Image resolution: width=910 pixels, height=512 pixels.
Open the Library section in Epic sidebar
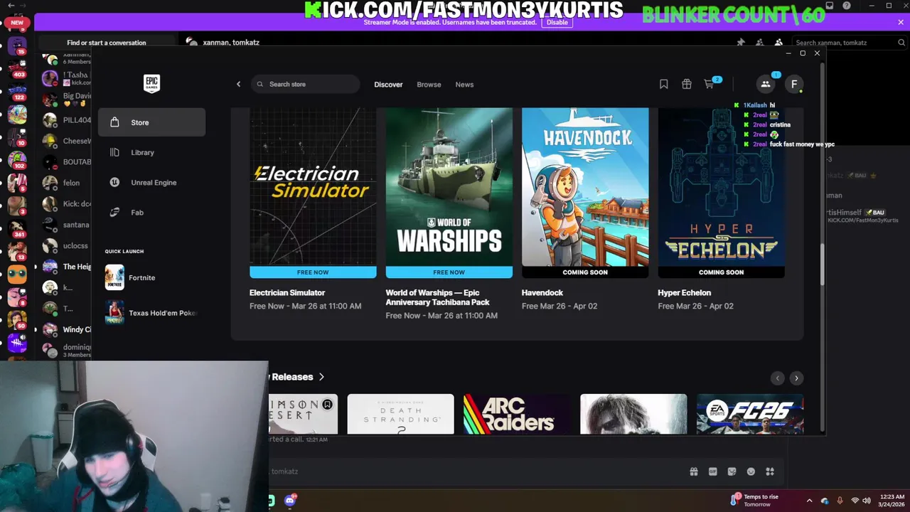click(x=151, y=152)
